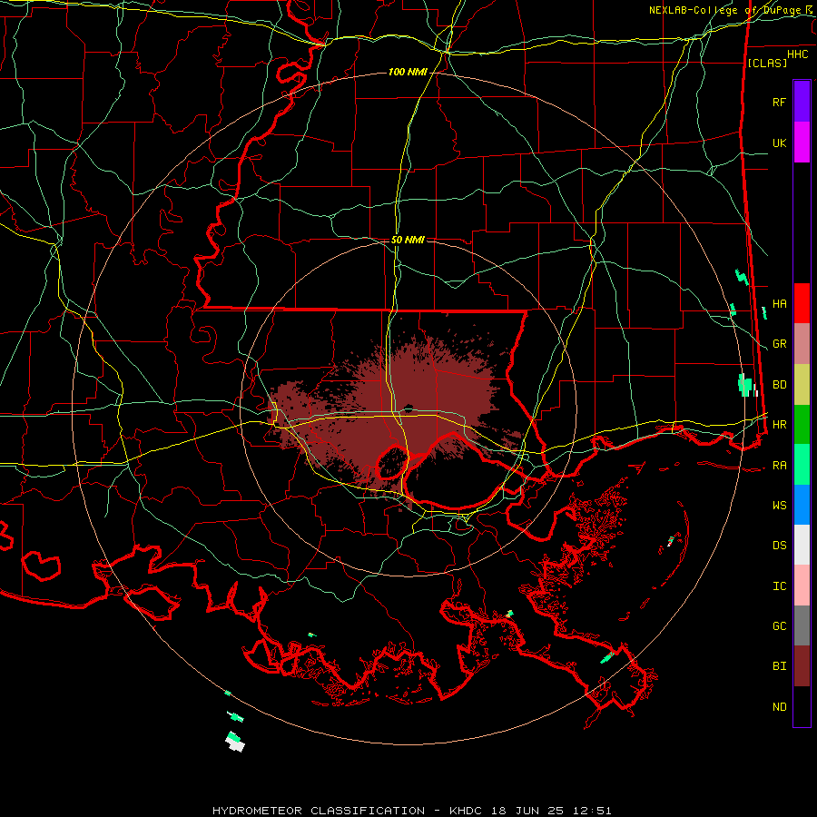Click the 'BD' legend label
Screen dimensions: 817x817
779,385
